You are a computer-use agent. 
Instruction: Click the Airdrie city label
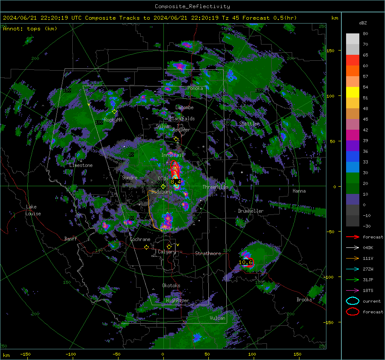click(169, 229)
